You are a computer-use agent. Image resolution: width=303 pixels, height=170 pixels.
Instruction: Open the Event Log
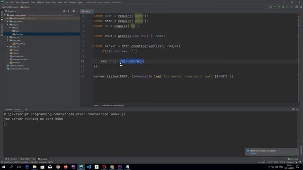[x=293, y=159]
